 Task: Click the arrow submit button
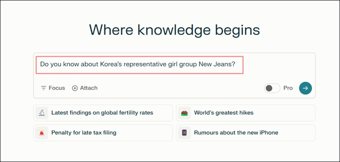pos(305,88)
